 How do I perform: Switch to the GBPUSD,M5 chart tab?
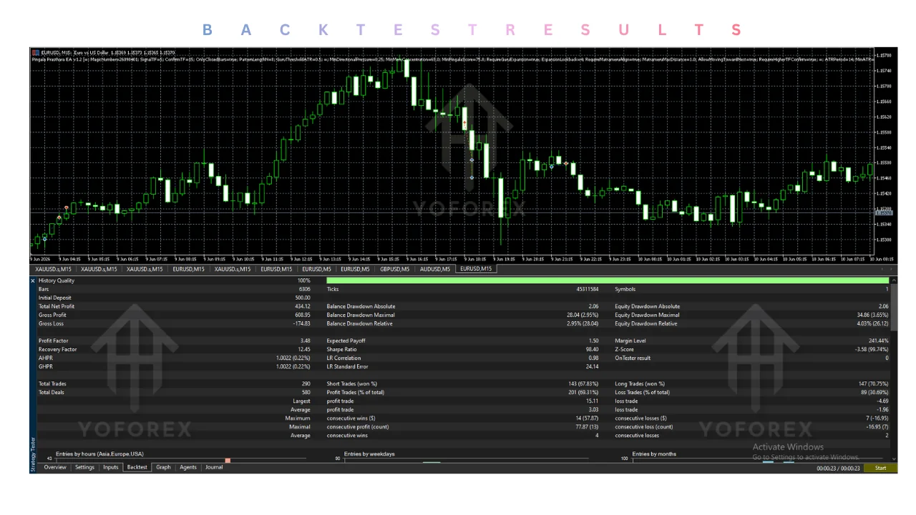(395, 269)
